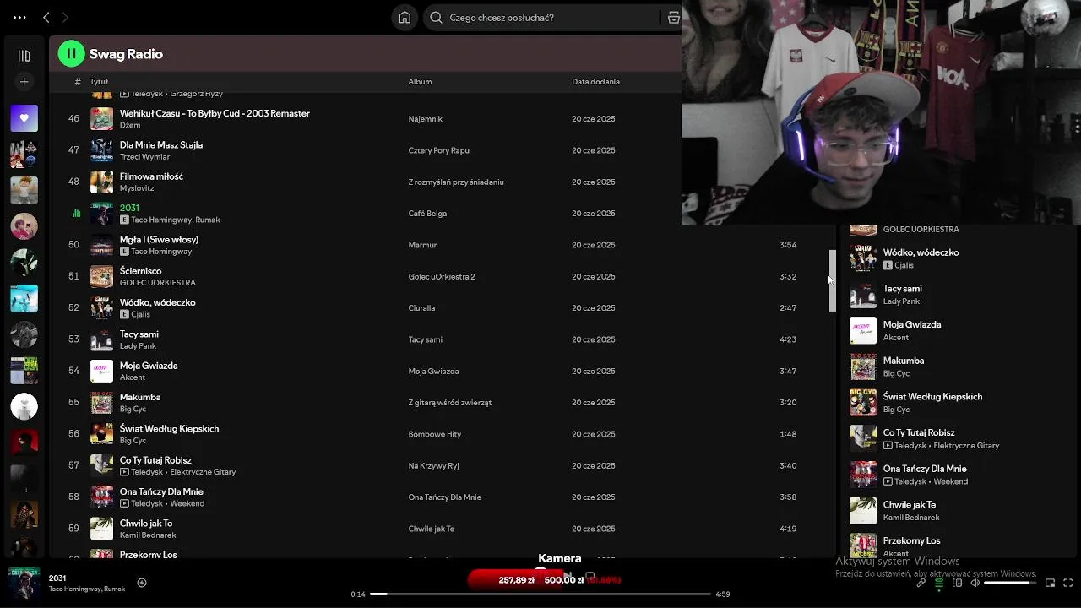Click Ściernisco album cover in track list
This screenshot has width=1081, height=608.
pyautogui.click(x=101, y=276)
